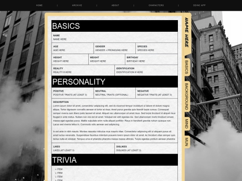Click the TRIVIA section header

pyautogui.click(x=115, y=160)
